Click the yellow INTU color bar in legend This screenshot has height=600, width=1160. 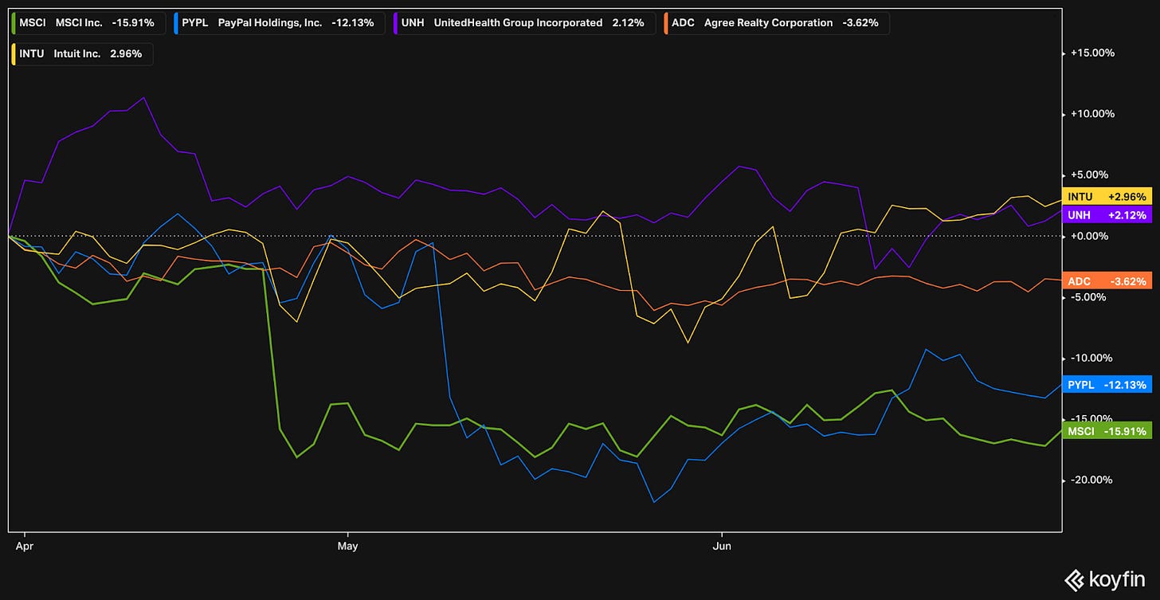click(x=15, y=54)
